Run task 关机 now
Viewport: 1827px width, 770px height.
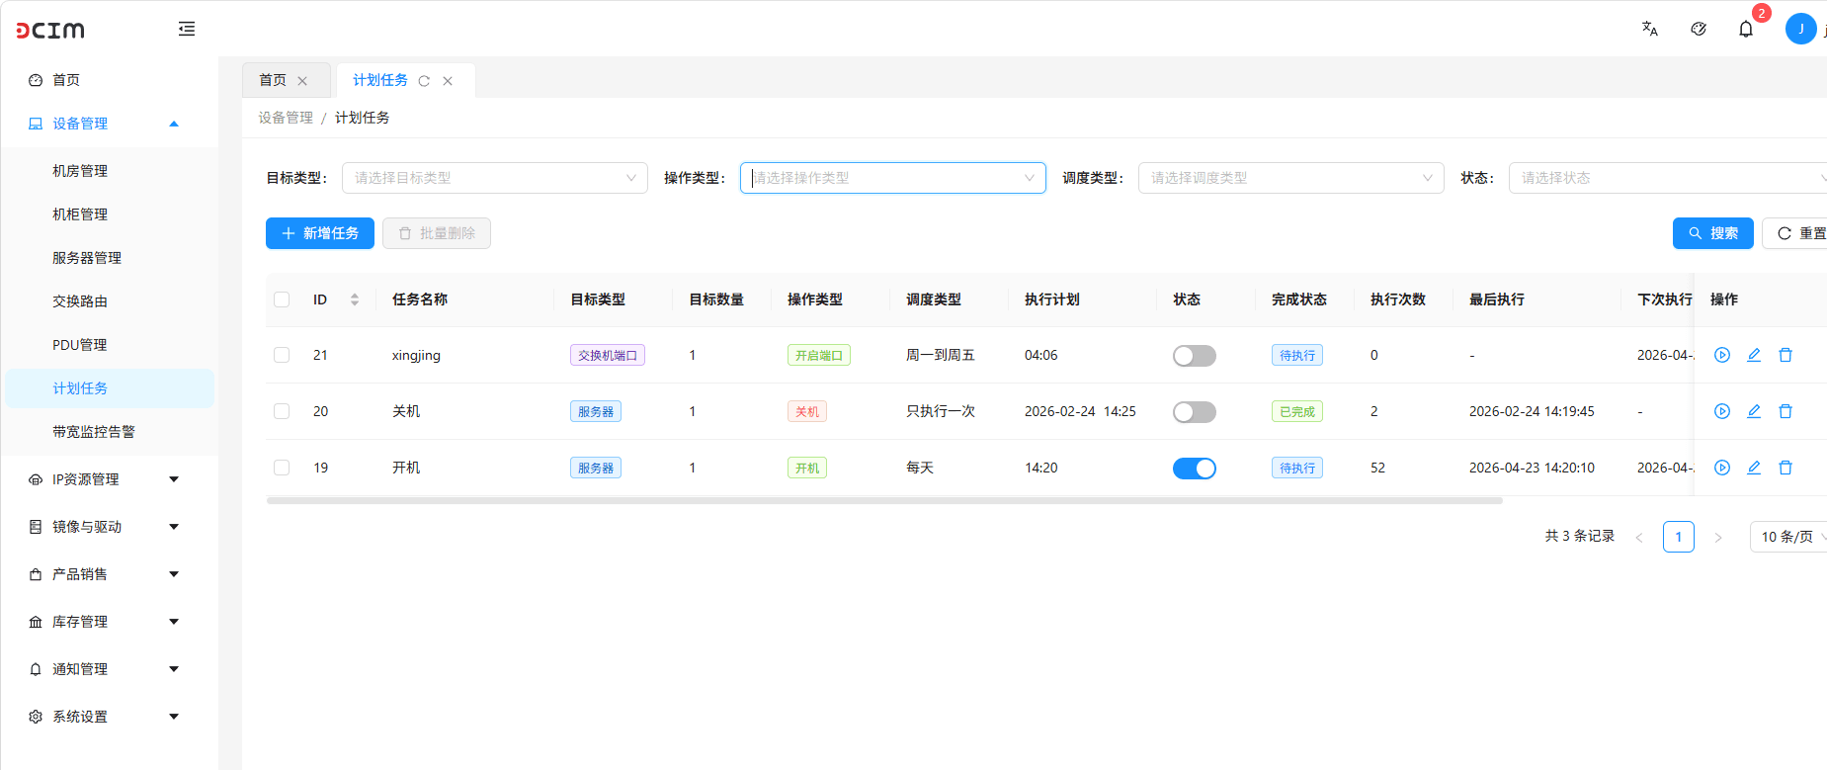coord(1722,411)
